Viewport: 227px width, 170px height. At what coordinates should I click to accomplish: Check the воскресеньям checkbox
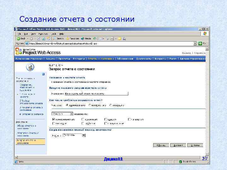pos(106,123)
